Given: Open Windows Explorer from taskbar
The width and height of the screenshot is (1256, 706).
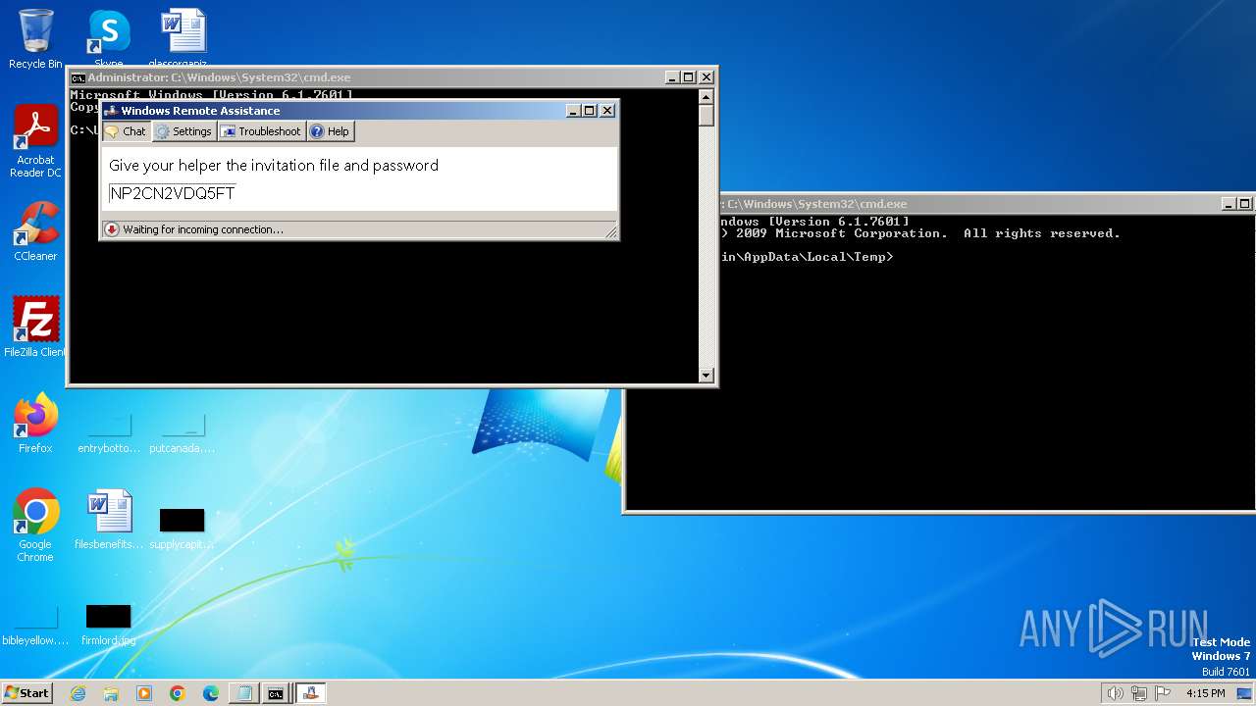Looking at the screenshot, I should coord(111,693).
